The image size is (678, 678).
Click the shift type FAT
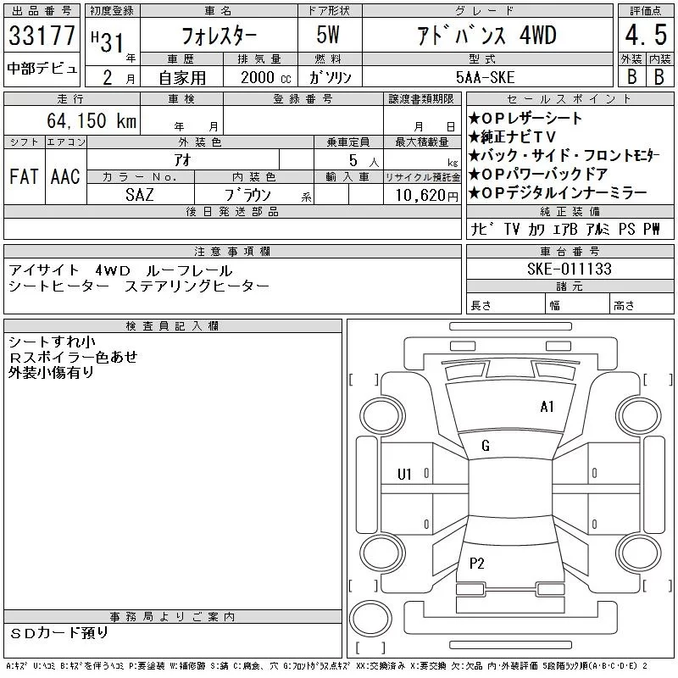pyautogui.click(x=25, y=176)
